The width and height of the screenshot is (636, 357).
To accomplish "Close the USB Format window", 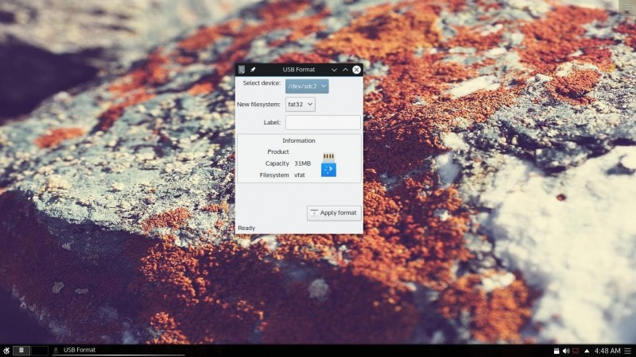I will pos(356,70).
